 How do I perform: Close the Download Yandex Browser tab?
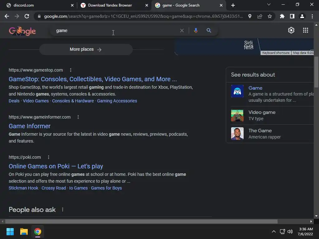pyautogui.click(x=146, y=5)
